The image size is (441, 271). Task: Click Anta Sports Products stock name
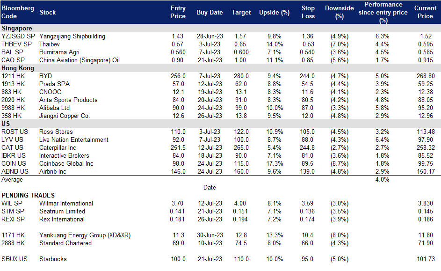click(x=68, y=100)
